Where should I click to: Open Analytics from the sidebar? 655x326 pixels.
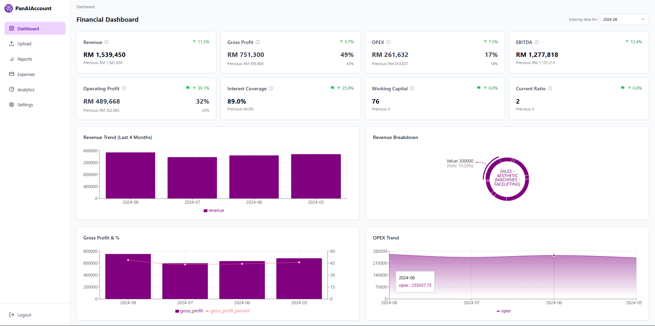click(x=26, y=90)
